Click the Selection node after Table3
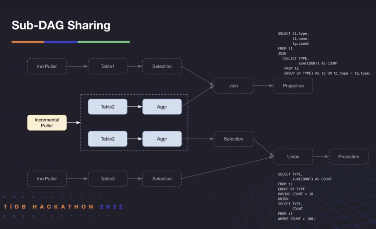The height and width of the screenshot is (229, 376). 162,178
